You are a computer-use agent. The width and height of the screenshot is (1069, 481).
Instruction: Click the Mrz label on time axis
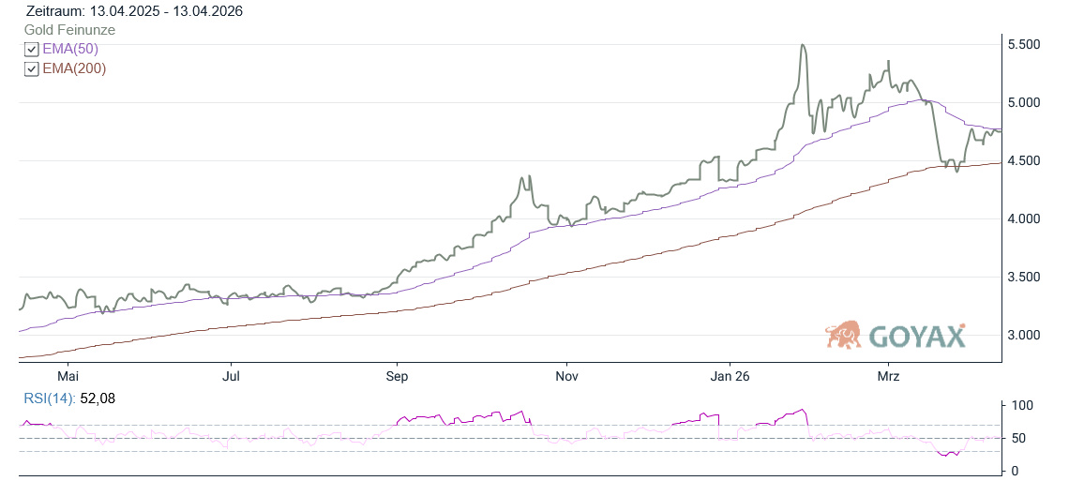(888, 377)
